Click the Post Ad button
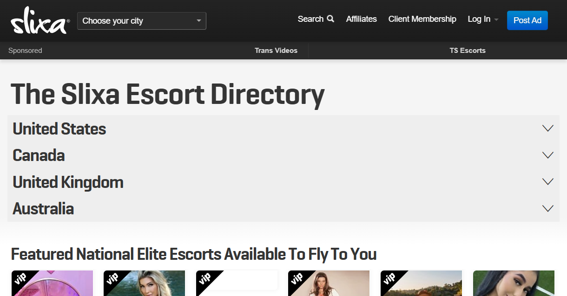This screenshot has width=567, height=296. click(527, 20)
